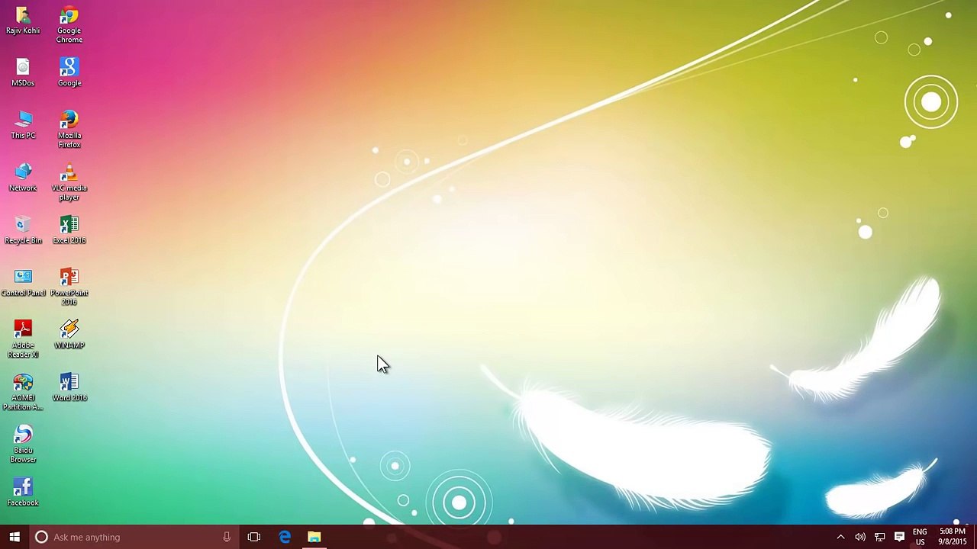Open the Google shortcut icon
The width and height of the screenshot is (977, 549).
[x=69, y=72]
